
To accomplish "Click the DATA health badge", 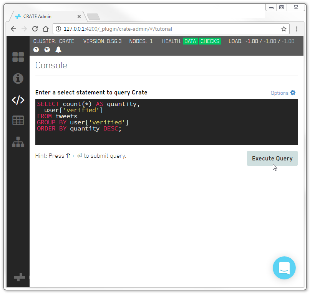I will [190, 41].
